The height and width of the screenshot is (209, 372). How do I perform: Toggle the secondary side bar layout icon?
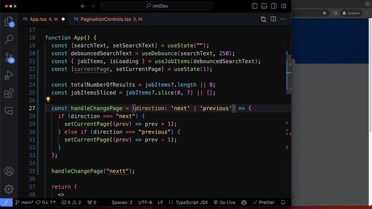274,6
